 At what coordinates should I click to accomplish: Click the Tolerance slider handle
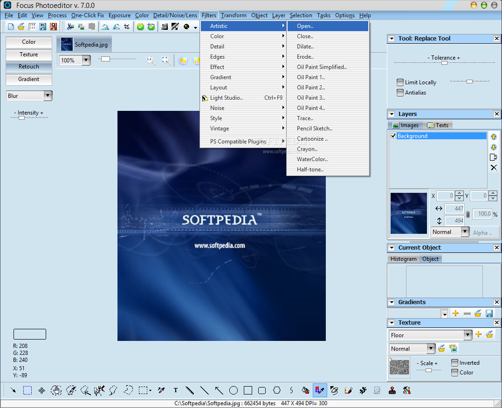[444, 63]
